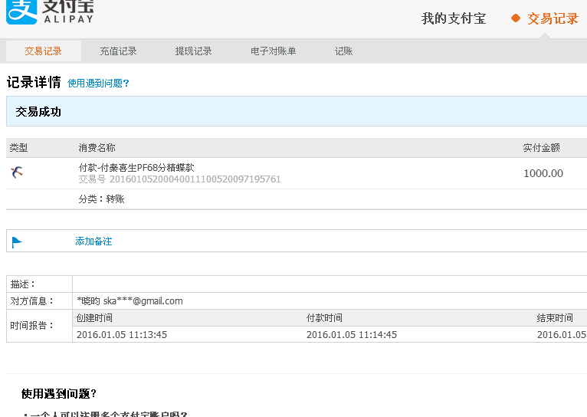
Task: Open the 提现记录 tab
Action: coord(193,51)
